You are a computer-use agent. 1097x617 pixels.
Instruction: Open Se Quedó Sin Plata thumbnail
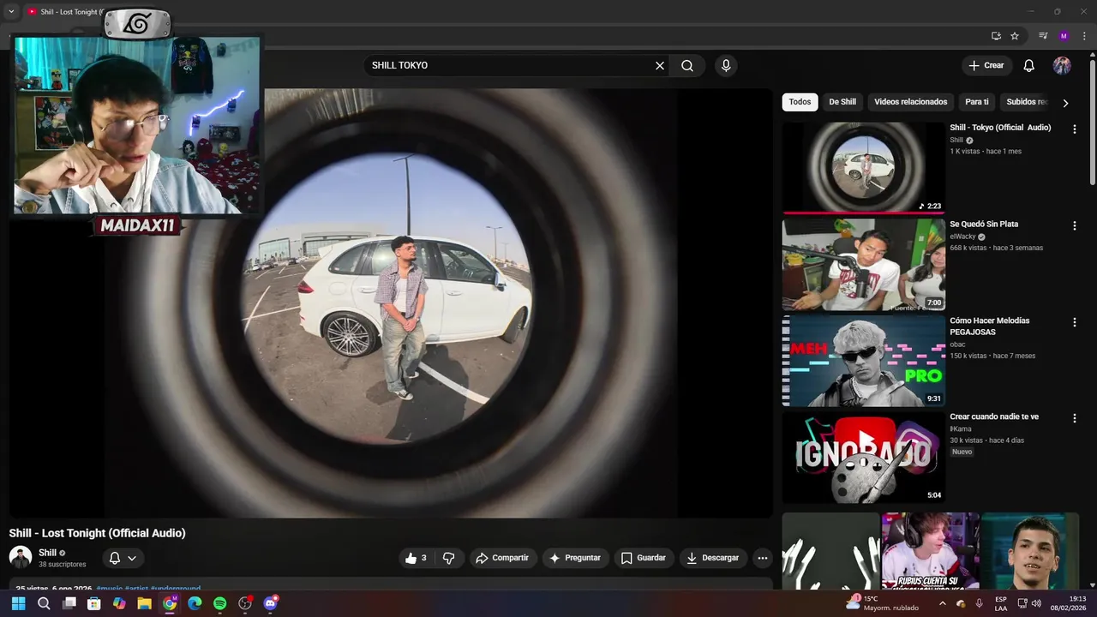tap(863, 264)
